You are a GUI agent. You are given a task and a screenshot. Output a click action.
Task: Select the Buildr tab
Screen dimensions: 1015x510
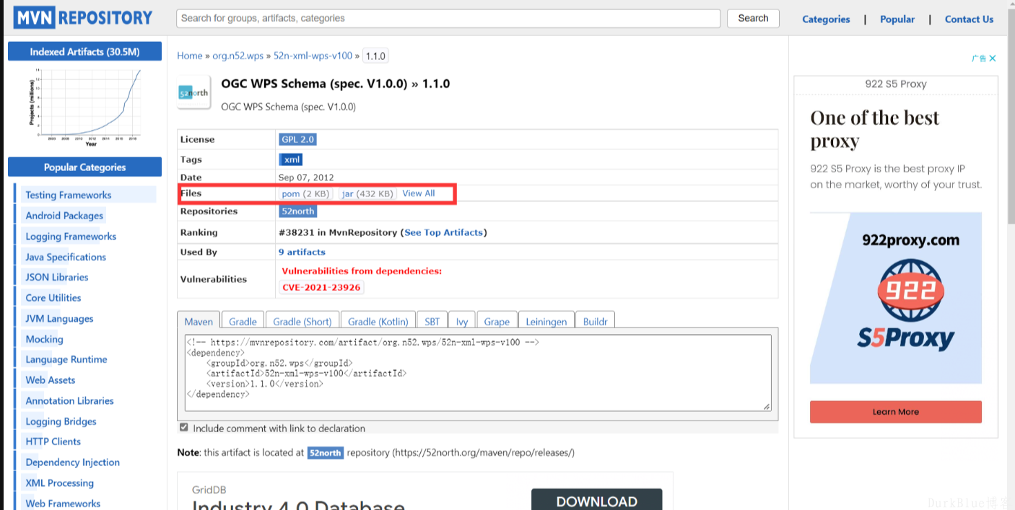tap(595, 322)
